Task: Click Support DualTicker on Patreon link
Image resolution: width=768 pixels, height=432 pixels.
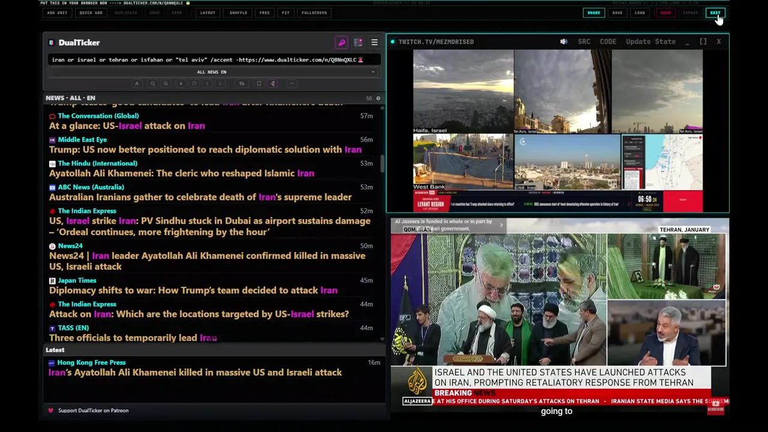Action: (93, 410)
